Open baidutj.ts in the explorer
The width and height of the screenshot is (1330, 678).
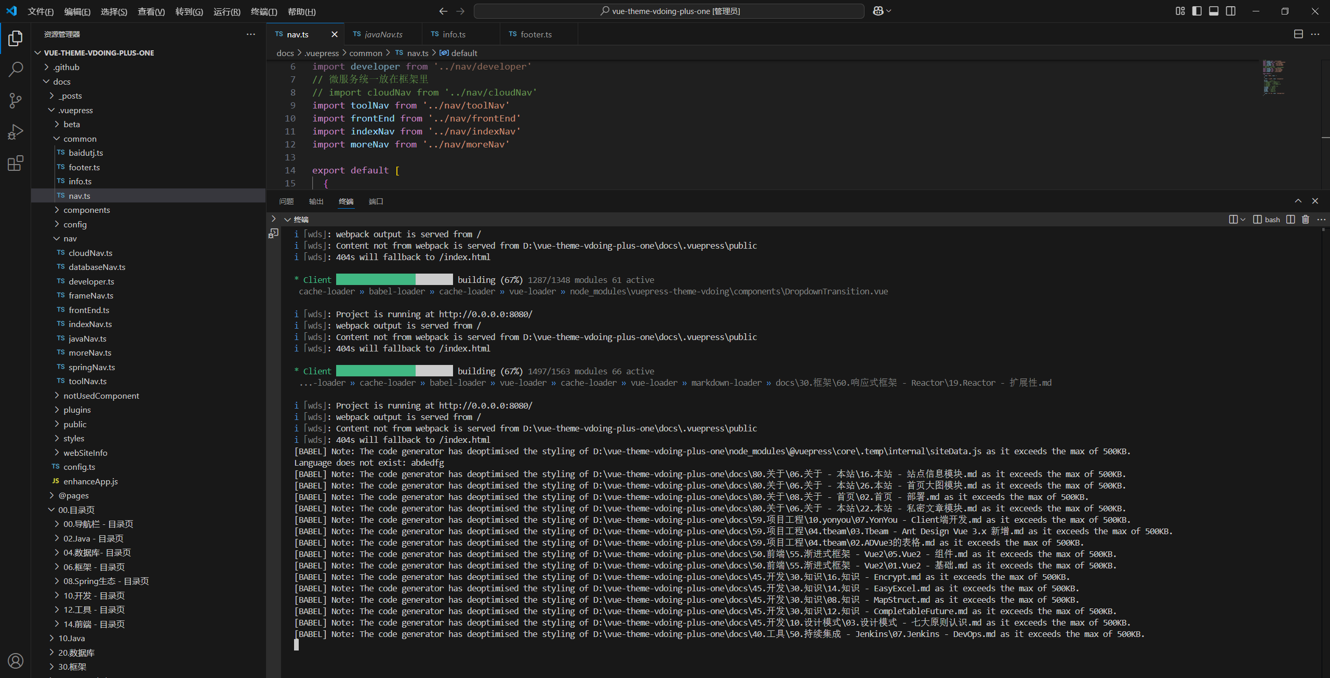pos(86,153)
